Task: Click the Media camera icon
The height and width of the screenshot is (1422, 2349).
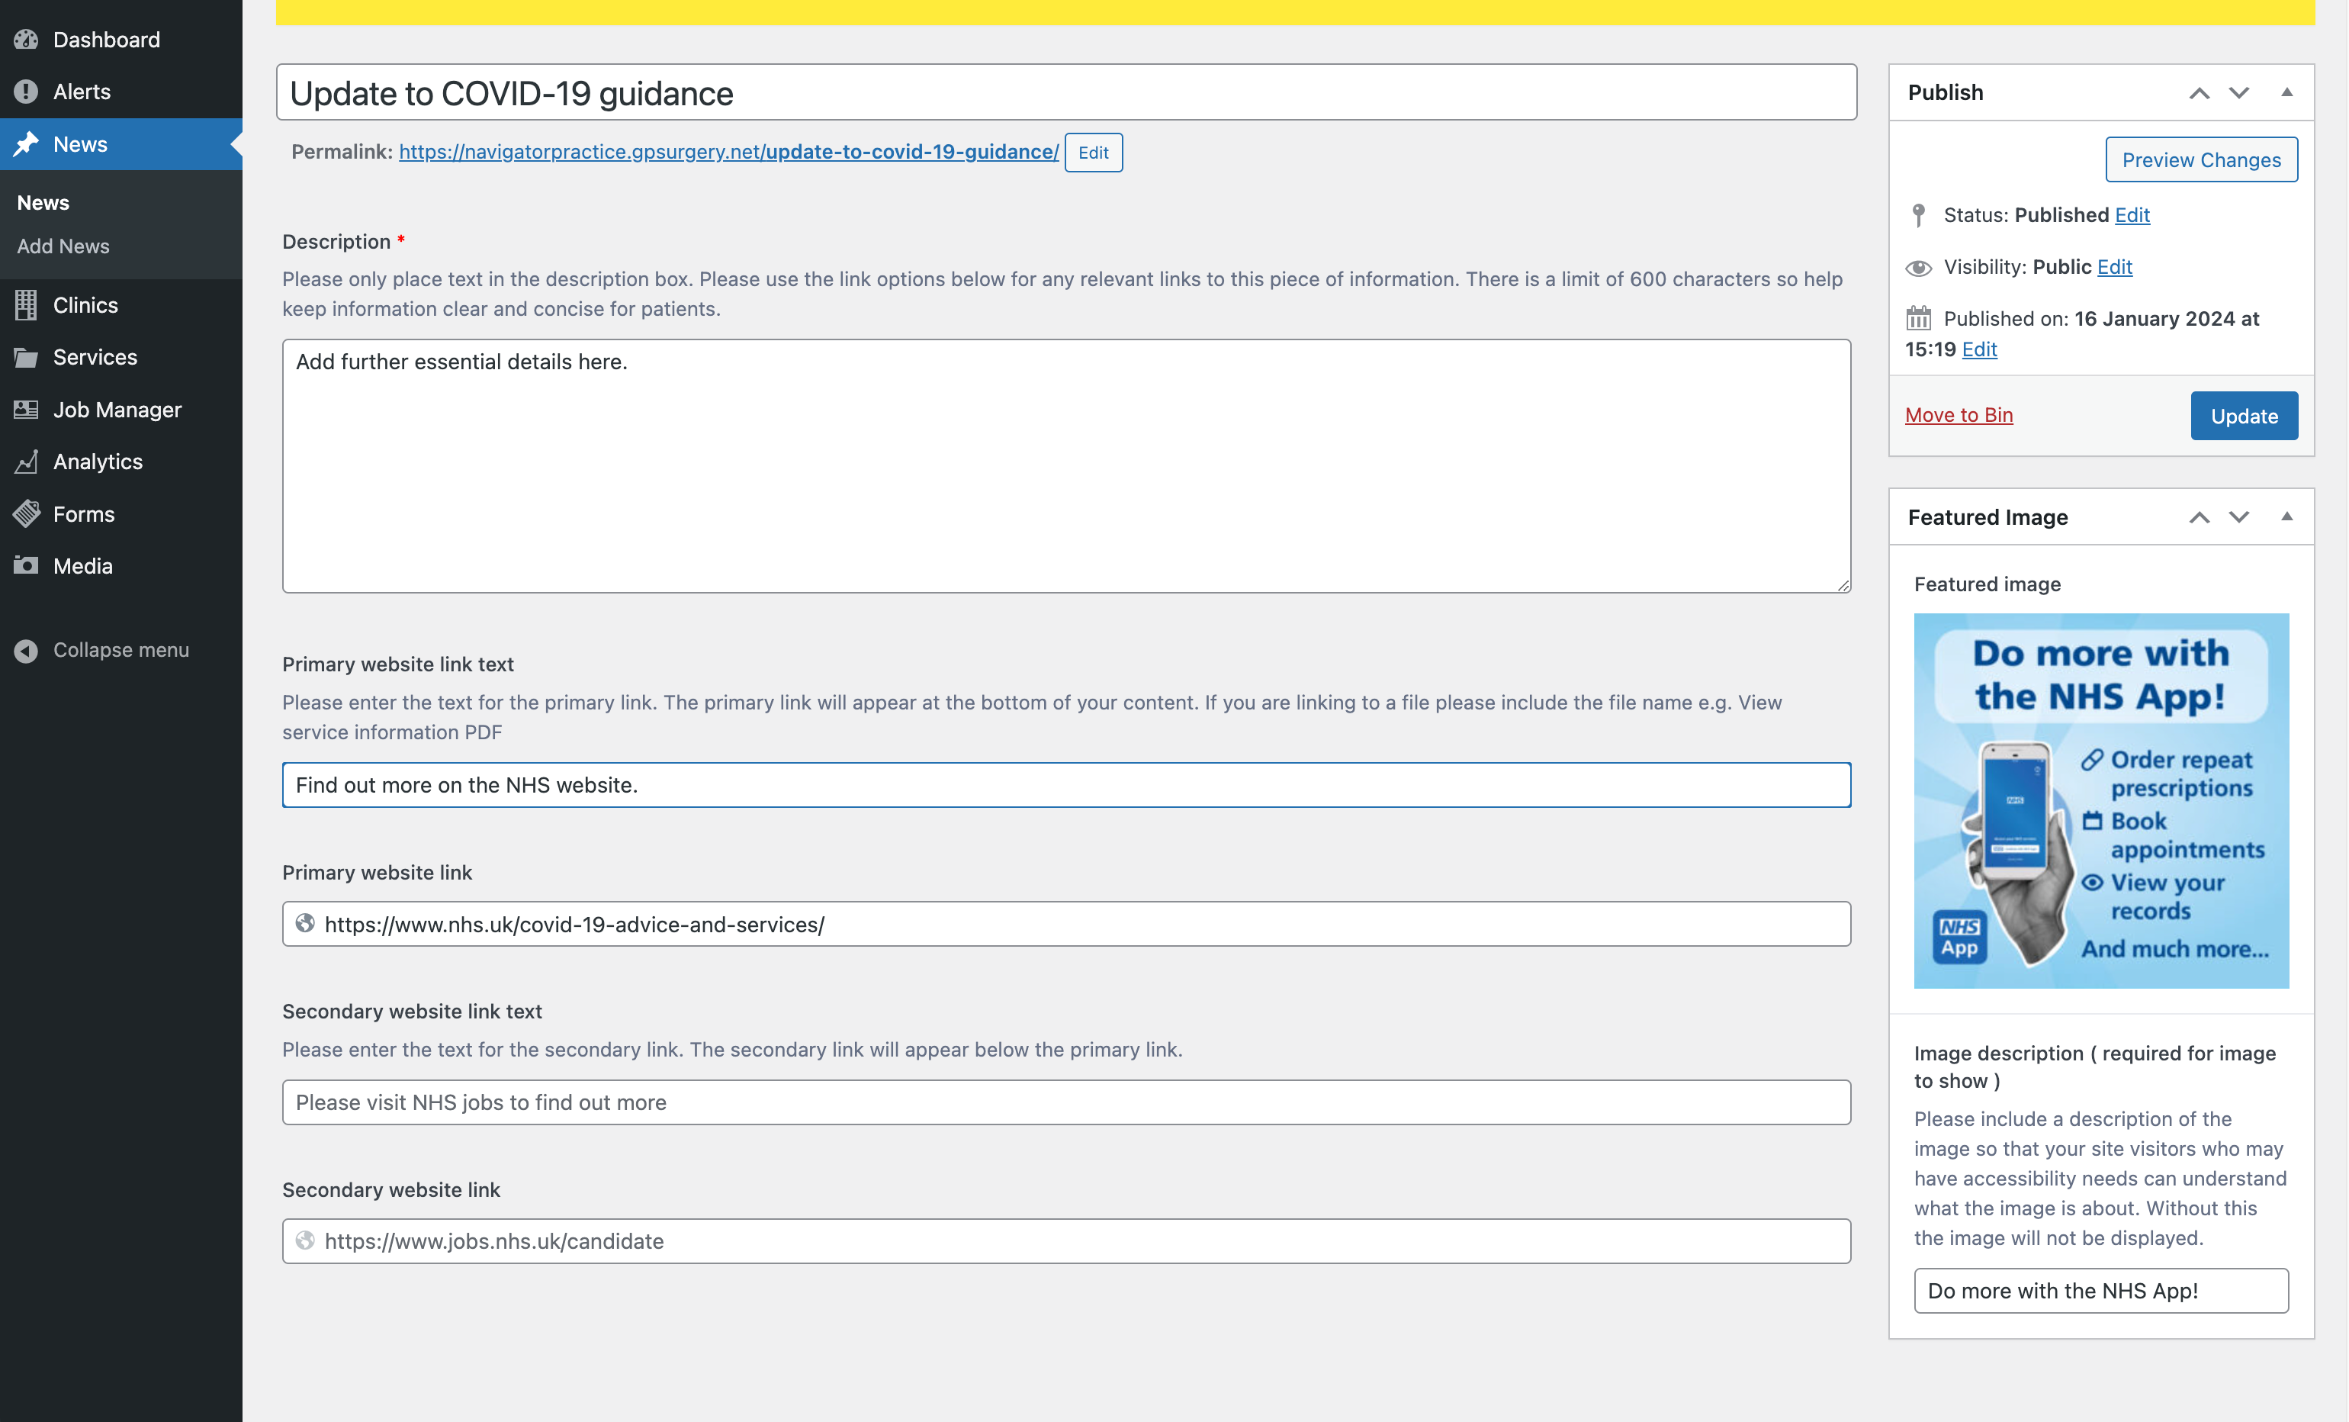Action: click(x=26, y=565)
